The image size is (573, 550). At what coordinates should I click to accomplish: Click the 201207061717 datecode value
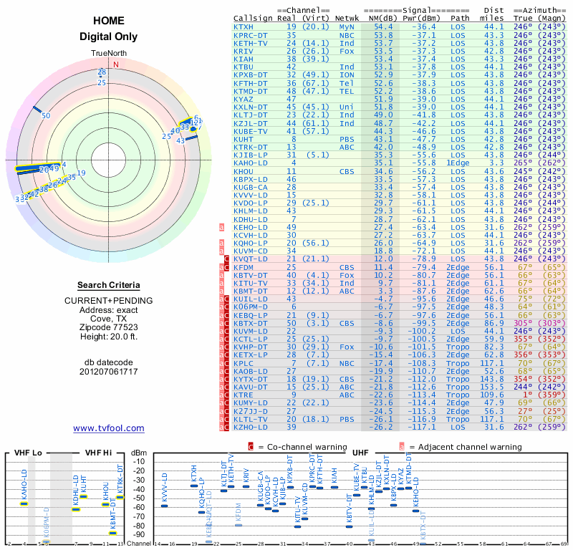(109, 372)
